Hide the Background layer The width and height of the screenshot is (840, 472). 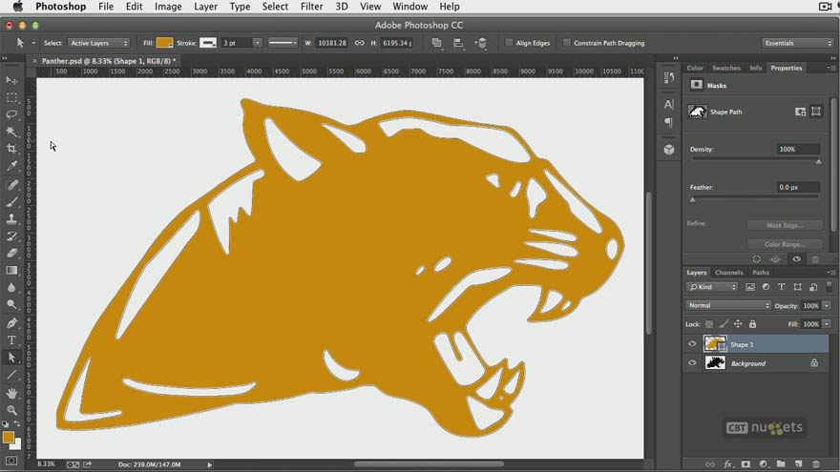[x=692, y=363]
